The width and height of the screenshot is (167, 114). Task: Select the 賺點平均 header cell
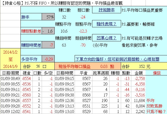click(63, 24)
